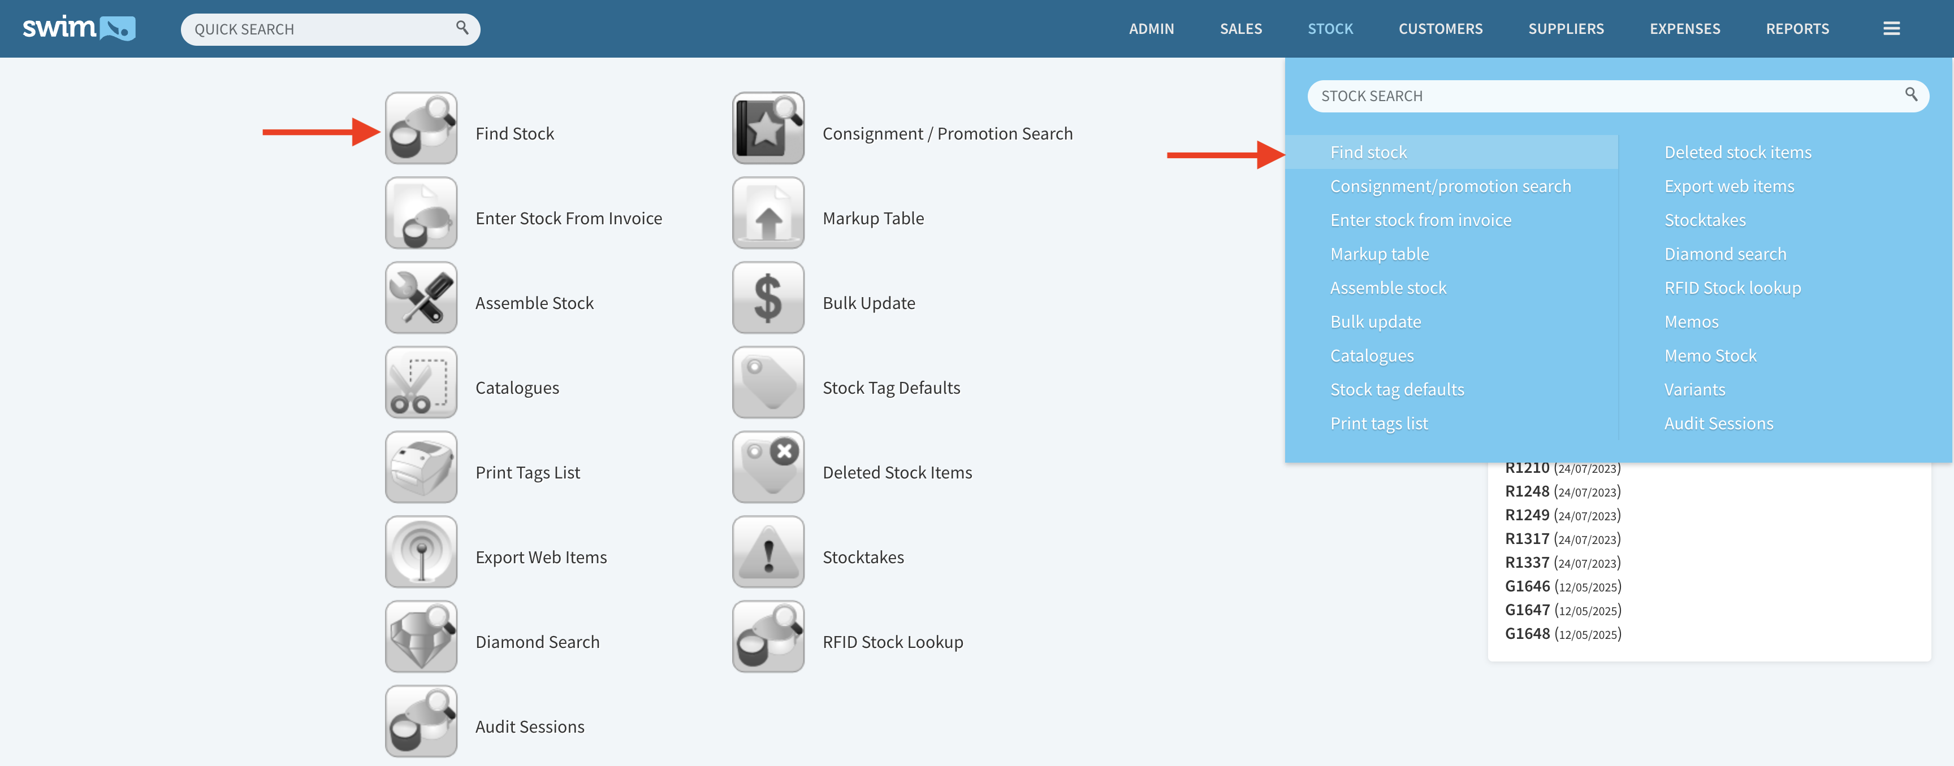The width and height of the screenshot is (1954, 766).
Task: Open item R1249 (24/07/2023)
Action: (x=1563, y=515)
